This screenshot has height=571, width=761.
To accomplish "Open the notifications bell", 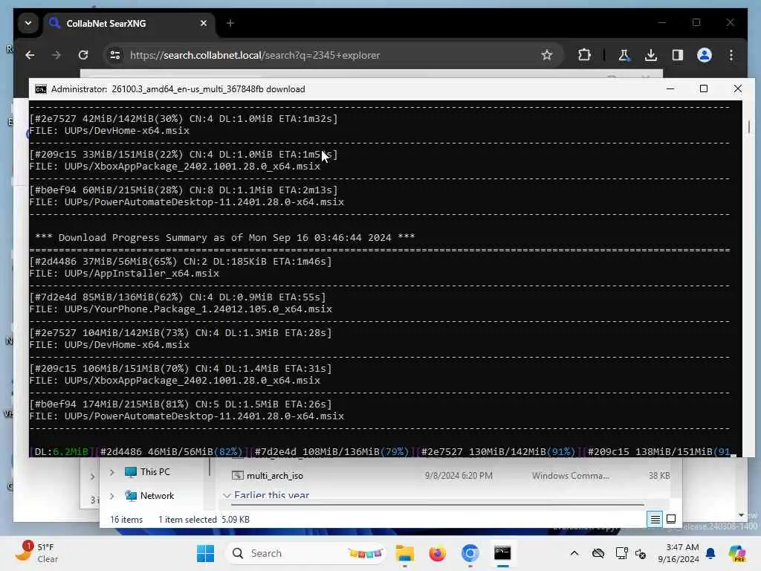I will 710,553.
